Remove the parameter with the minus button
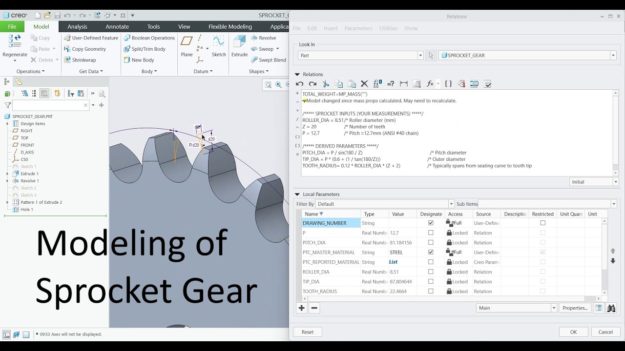Viewport: 625px width, 351px height. [x=314, y=308]
